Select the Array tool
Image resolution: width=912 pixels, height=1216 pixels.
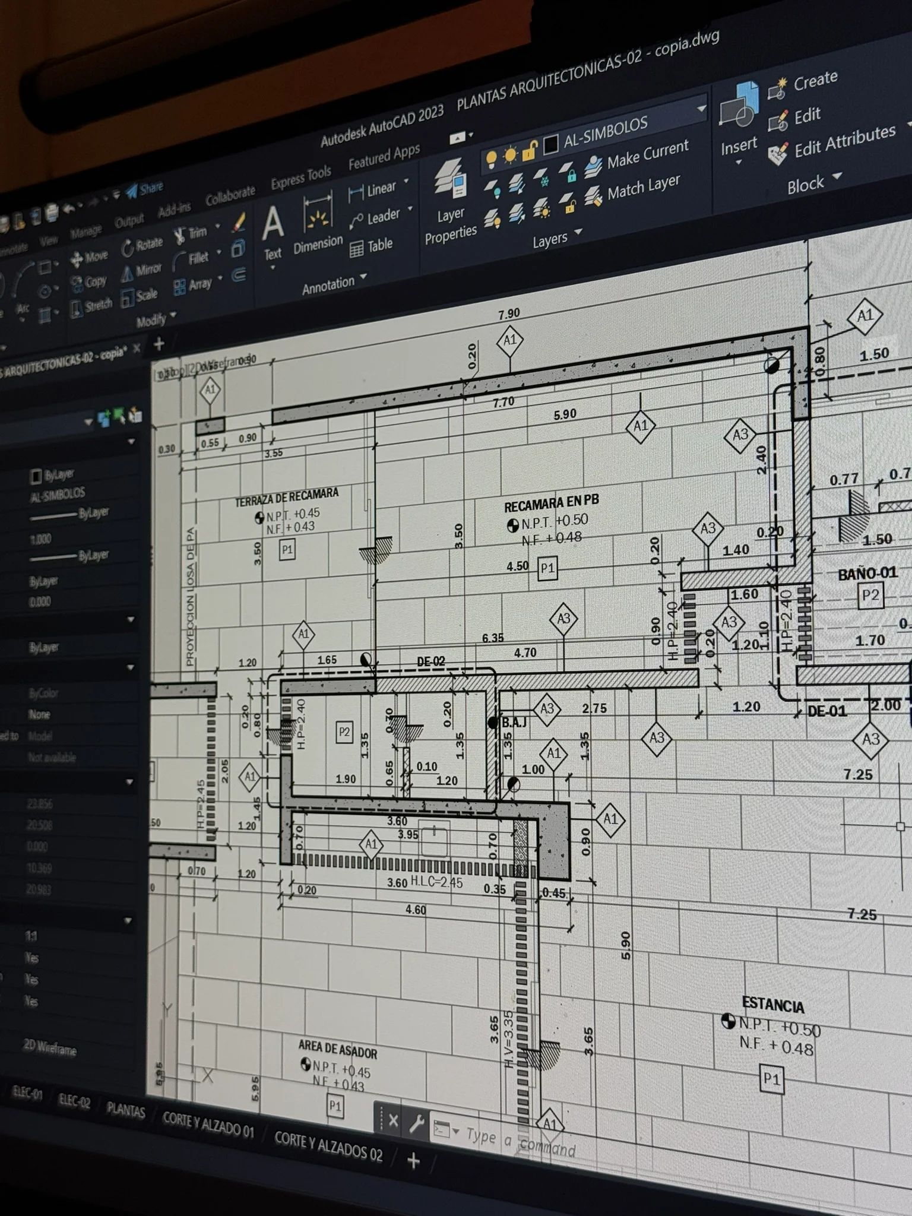pos(193,285)
